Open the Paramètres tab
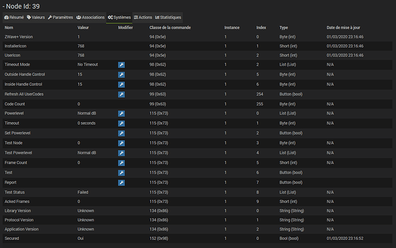Viewport: 396px width, 248px height. point(60,17)
